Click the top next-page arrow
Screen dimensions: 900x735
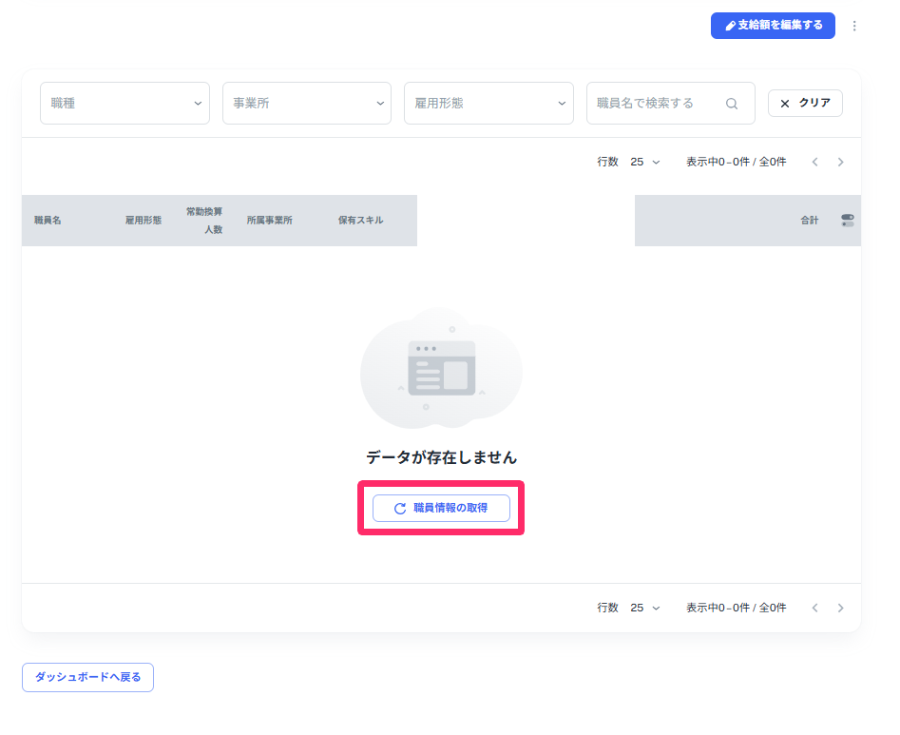(x=841, y=162)
